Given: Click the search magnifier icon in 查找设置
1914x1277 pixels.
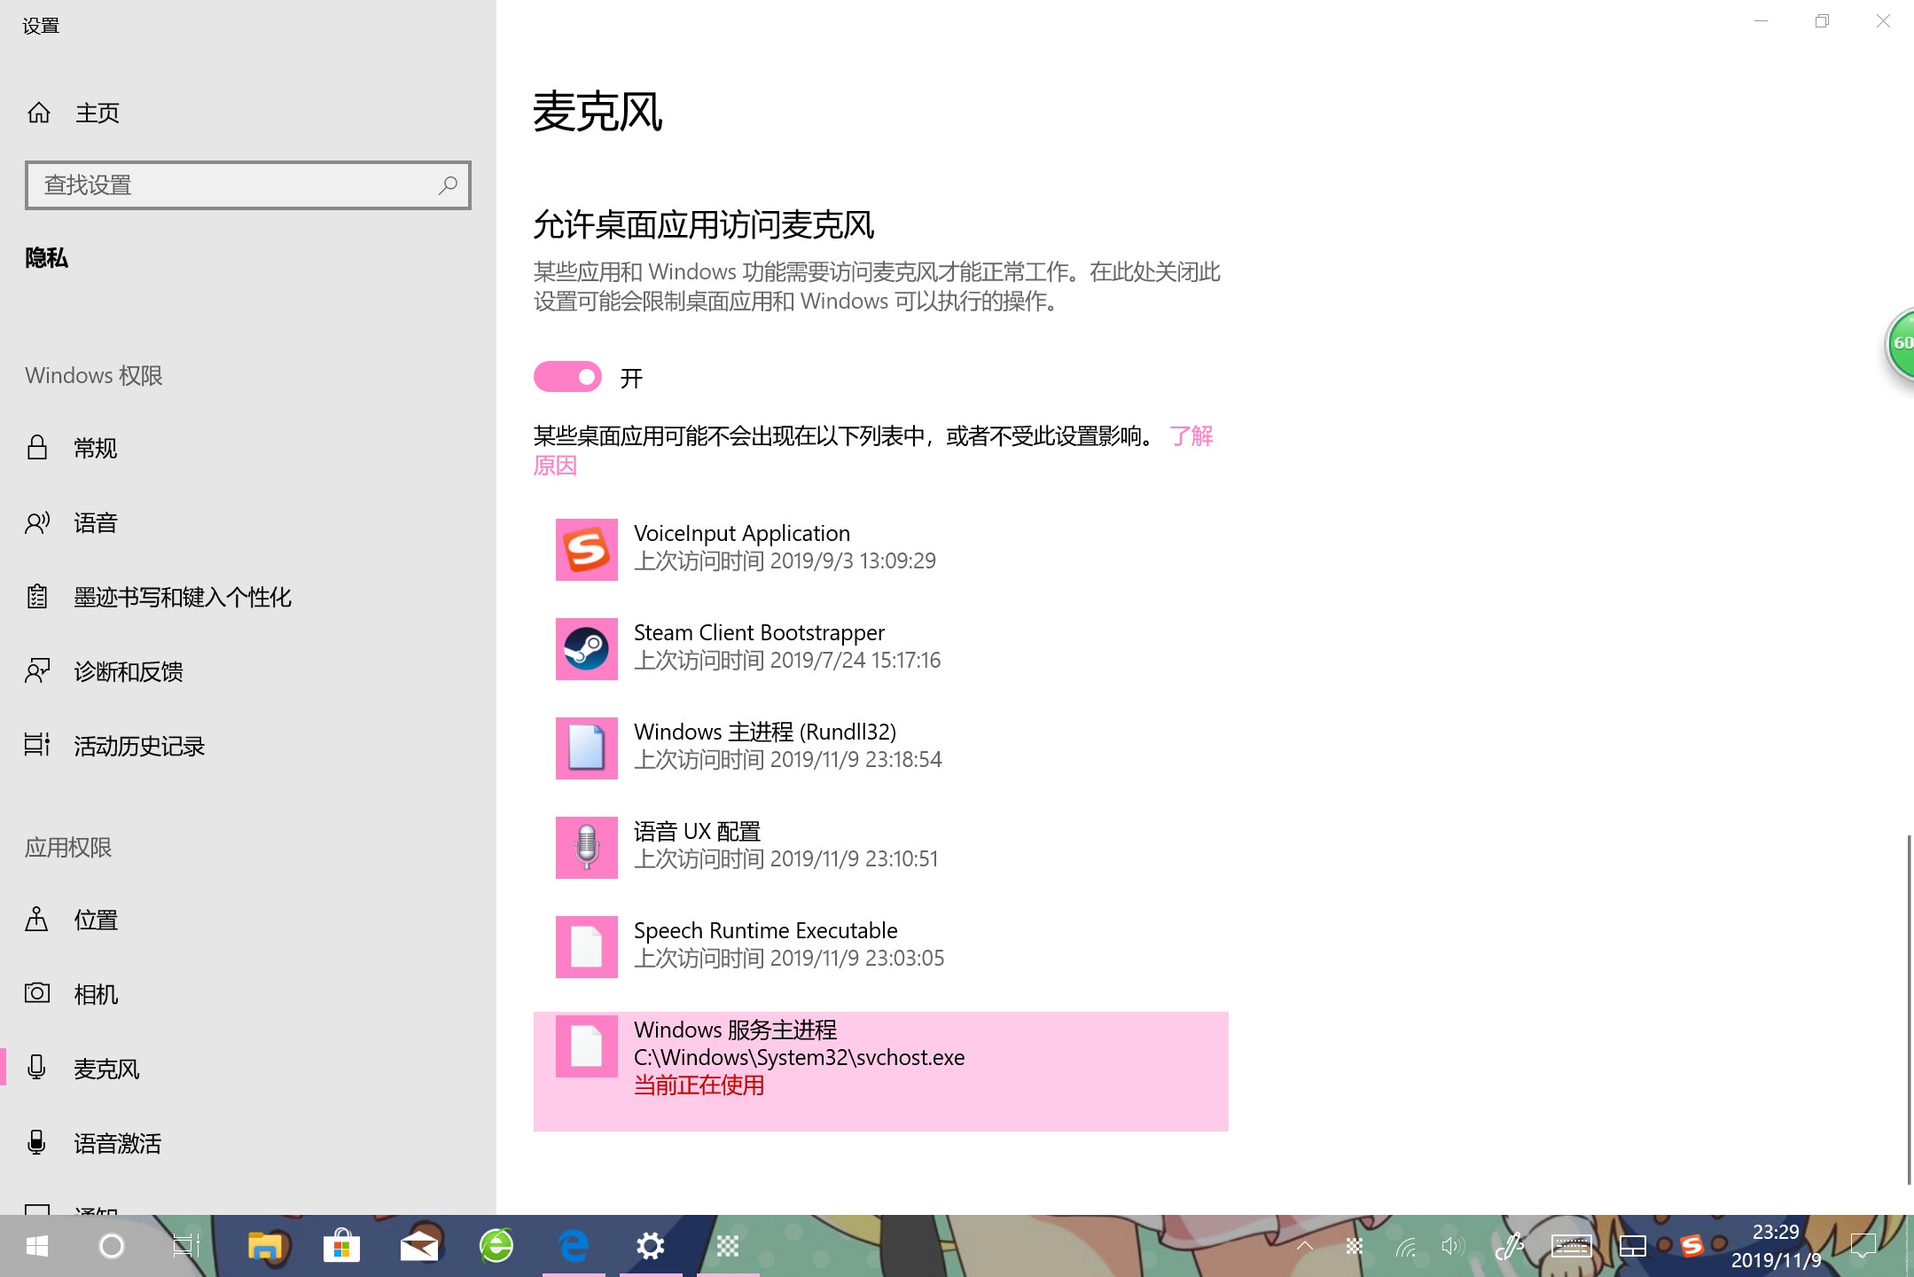Looking at the screenshot, I should point(448,184).
